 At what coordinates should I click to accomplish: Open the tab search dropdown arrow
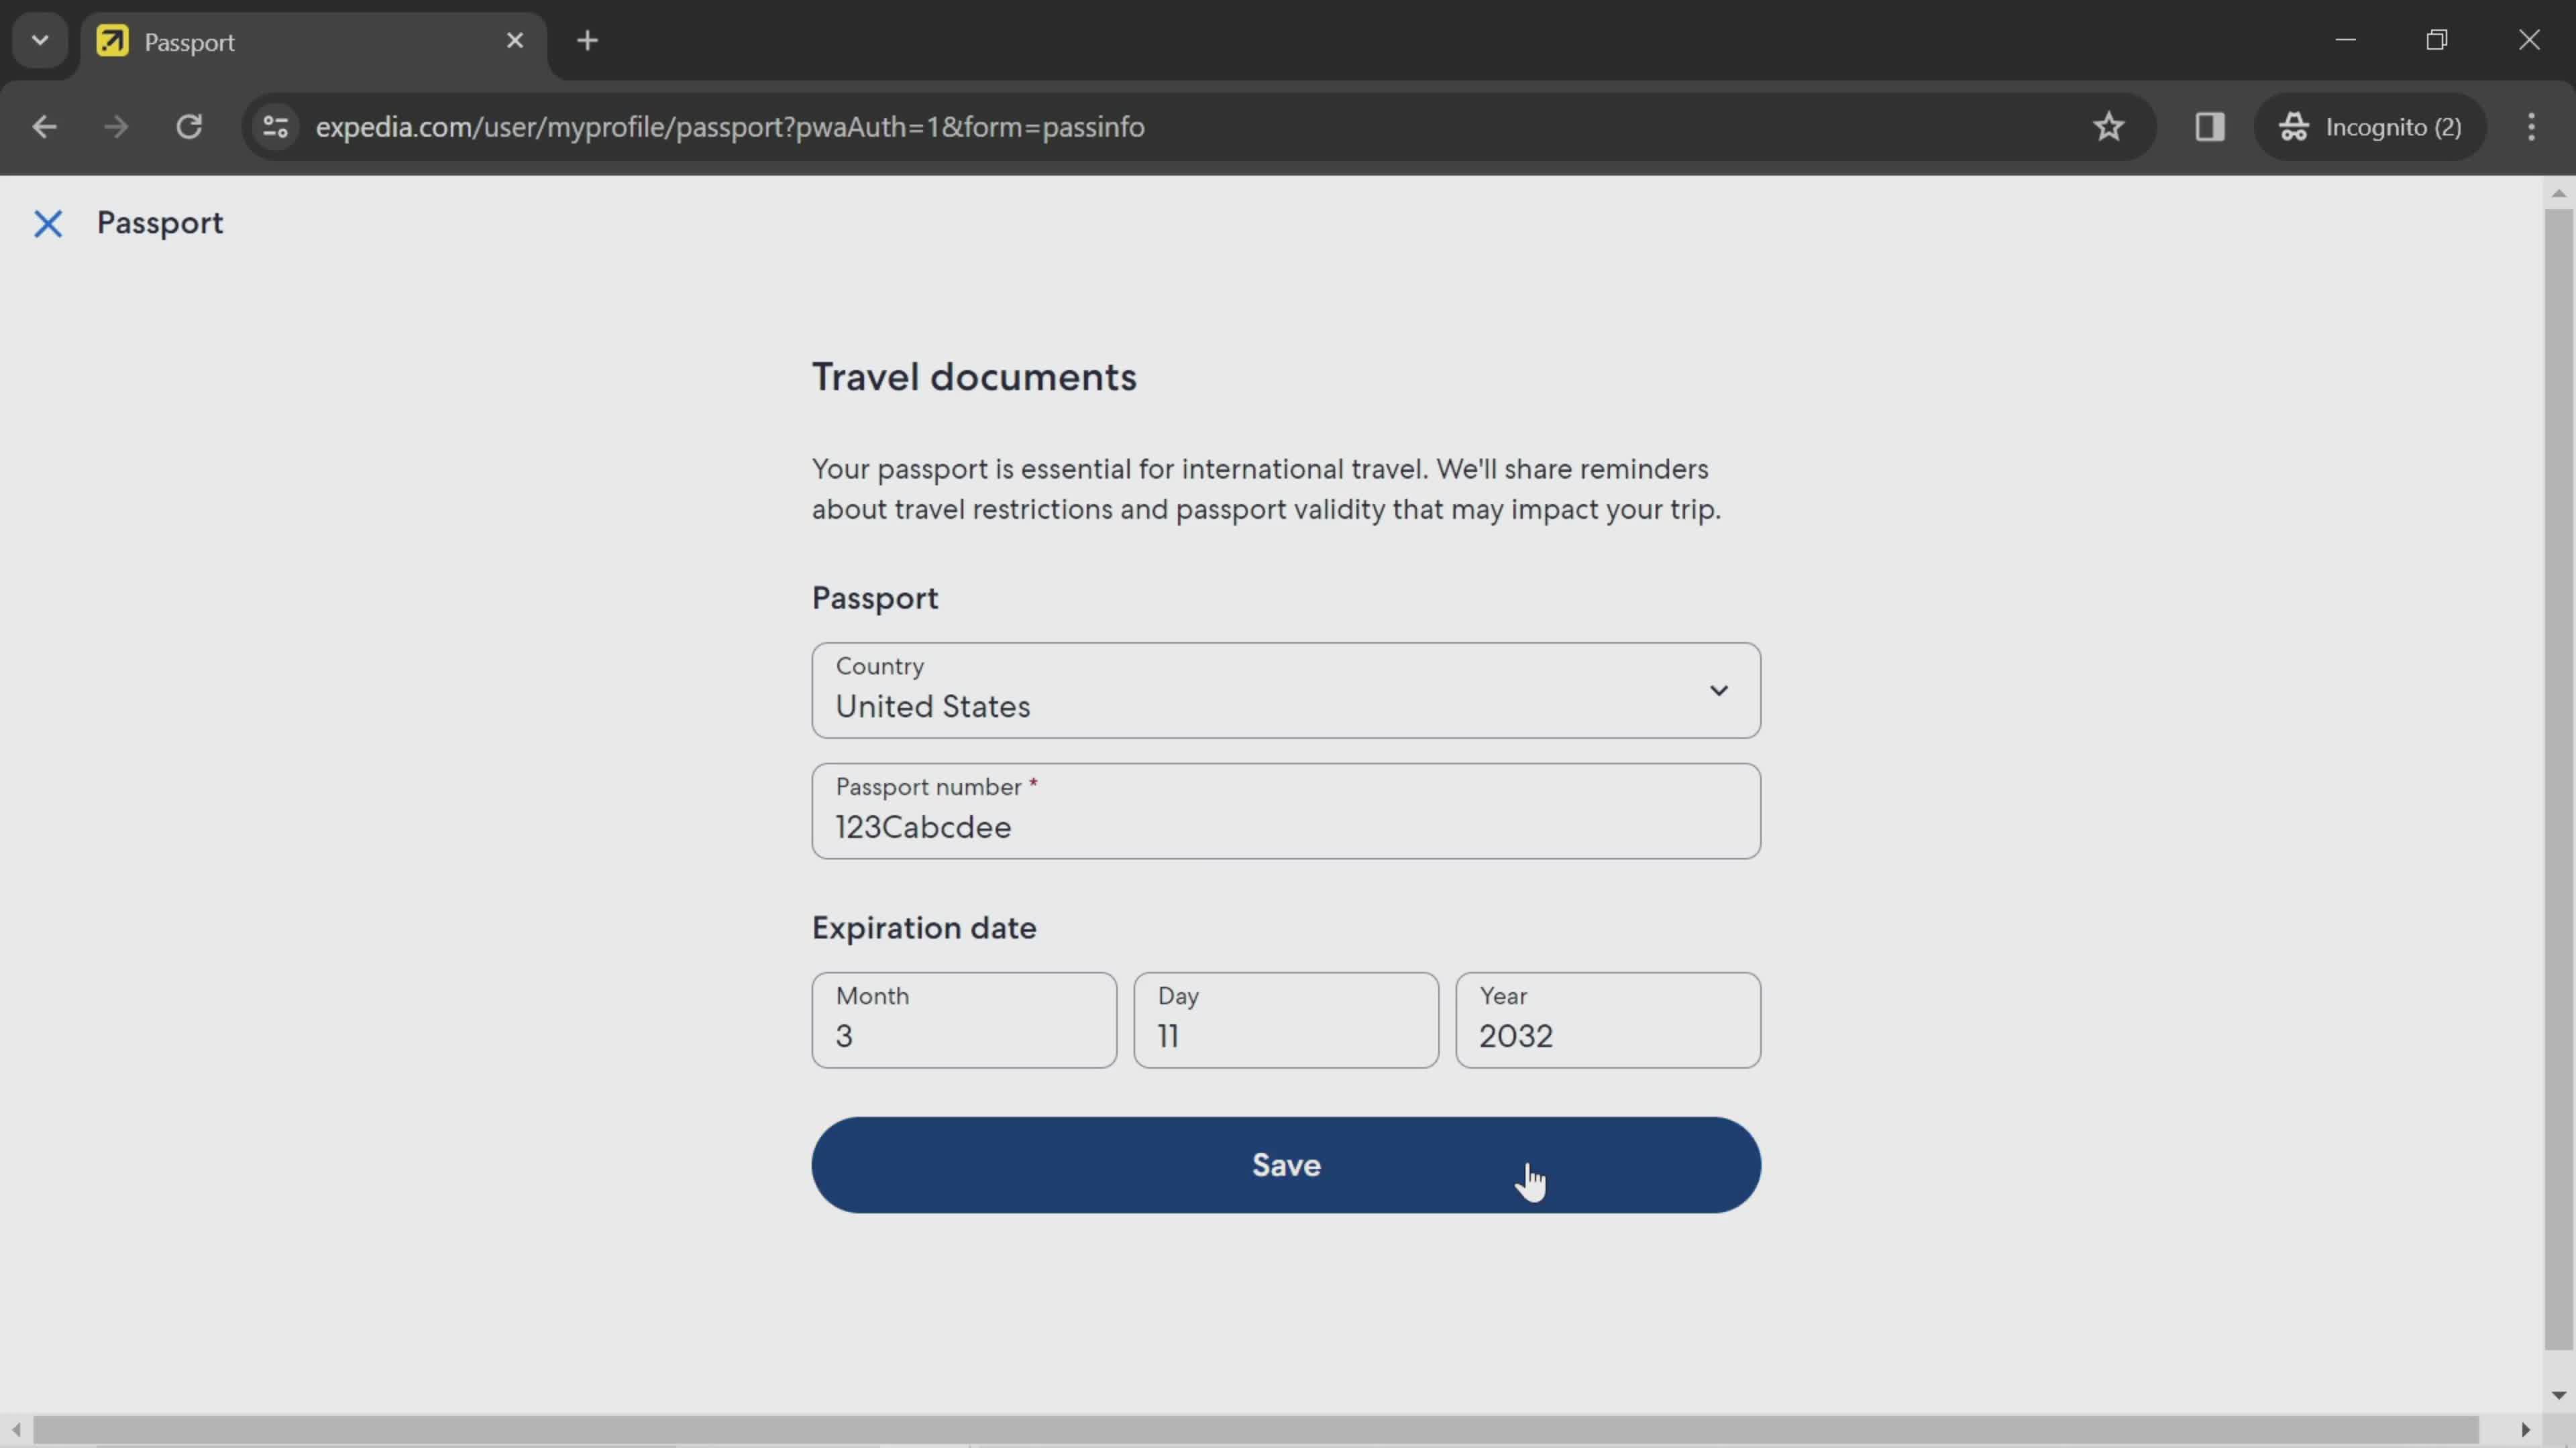(x=40, y=41)
